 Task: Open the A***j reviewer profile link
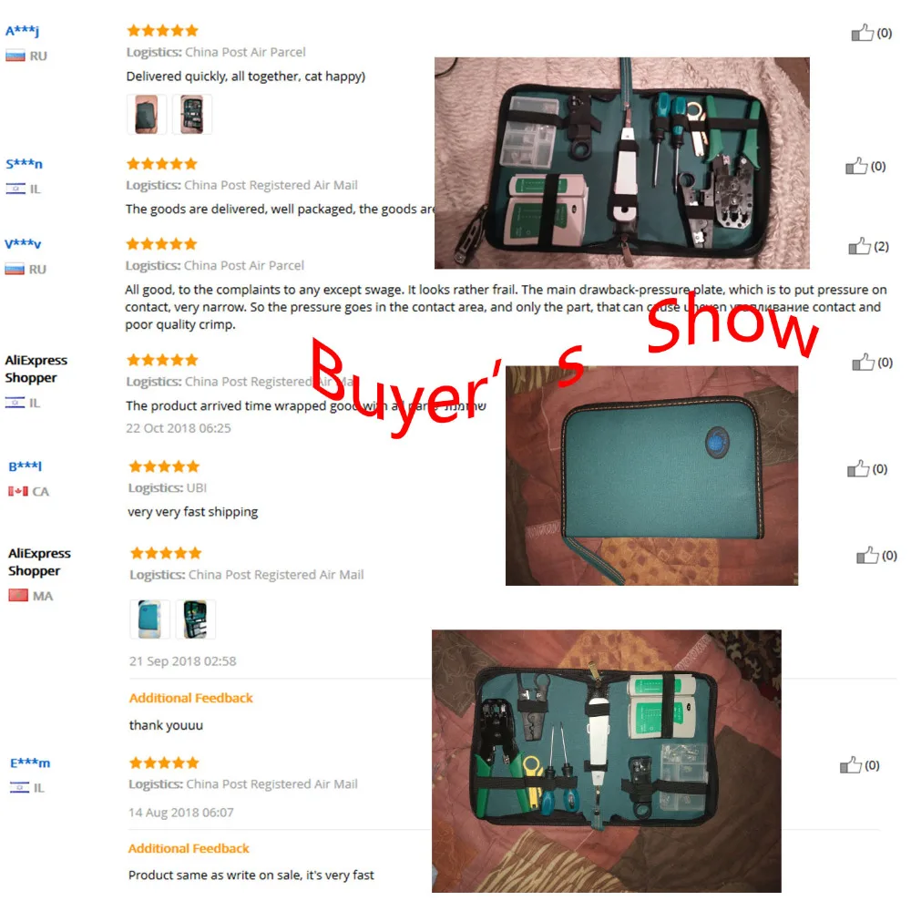pyautogui.click(x=22, y=31)
